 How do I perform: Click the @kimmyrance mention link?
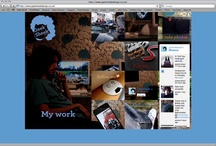point(182,115)
